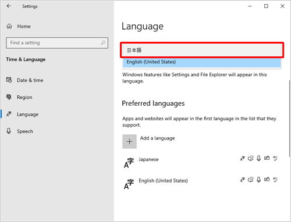The height and width of the screenshot is (222, 291).
Task: Click the Language sidebar icon
Action: (x=9, y=114)
